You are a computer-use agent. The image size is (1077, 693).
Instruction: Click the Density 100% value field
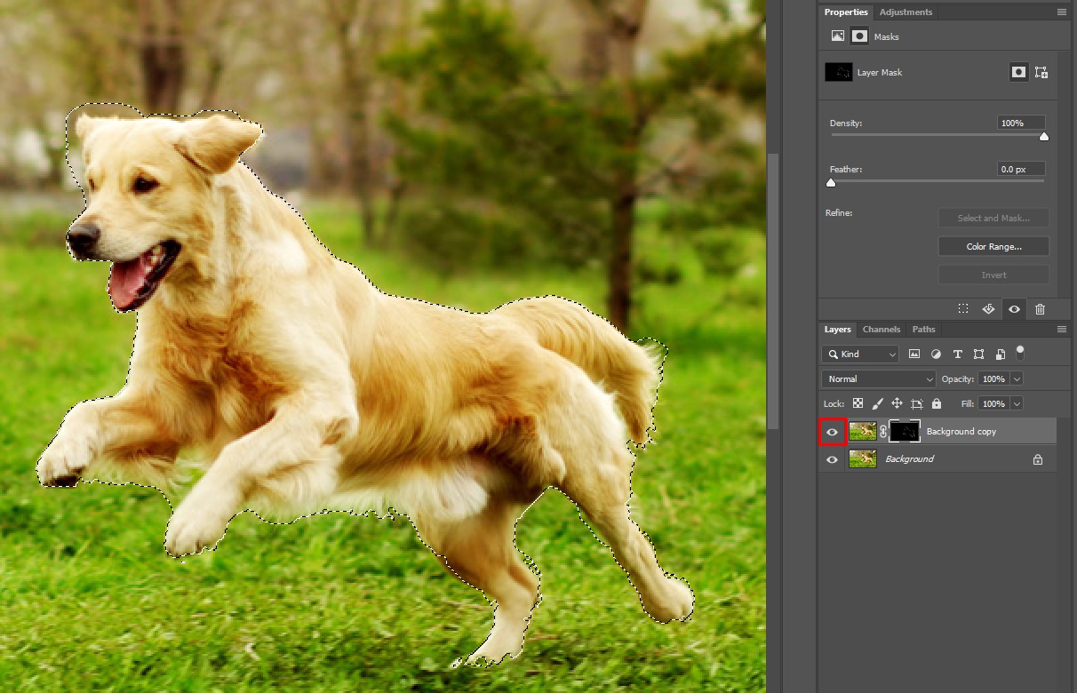1021,123
